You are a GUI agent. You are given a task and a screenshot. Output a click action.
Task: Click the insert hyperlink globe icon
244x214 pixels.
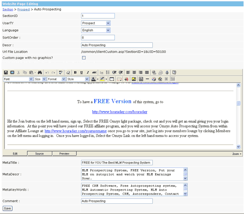[154, 73]
